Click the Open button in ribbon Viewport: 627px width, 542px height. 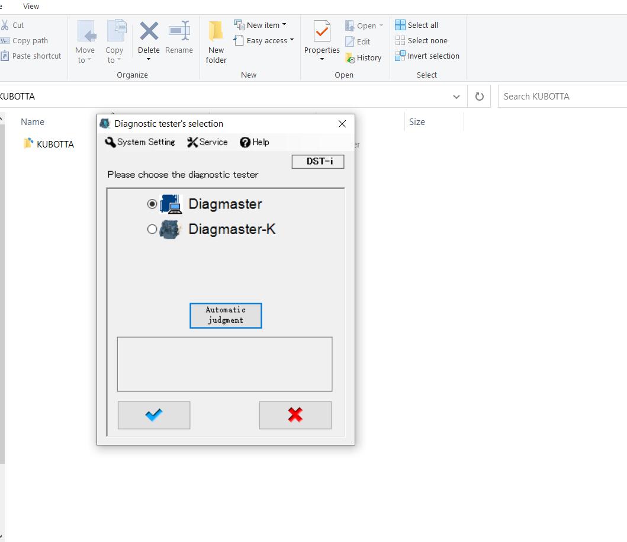tap(361, 25)
